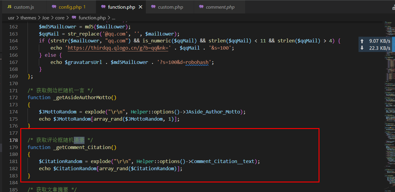Viewport: 395px width, 192px height.
Task: Expand the usr breadcrumb folder
Action: (x=11, y=18)
